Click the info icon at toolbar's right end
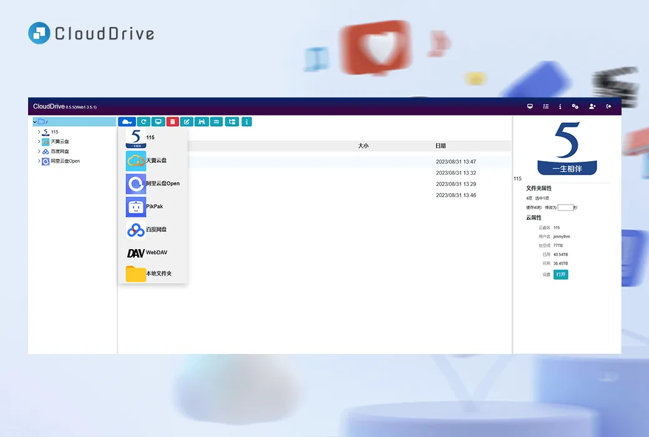Screen dimensions: 649x437 246,122
